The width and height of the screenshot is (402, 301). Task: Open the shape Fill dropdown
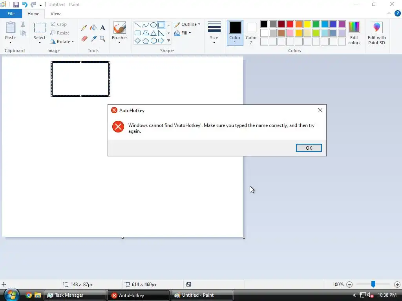click(x=183, y=33)
